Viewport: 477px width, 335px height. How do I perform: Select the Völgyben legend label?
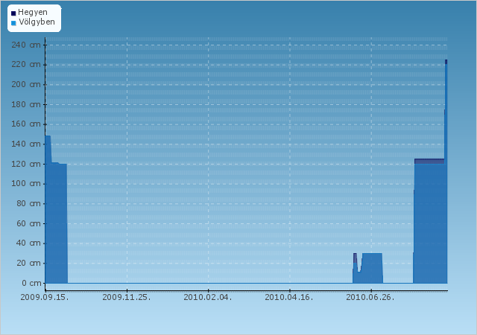pyautogui.click(x=37, y=22)
